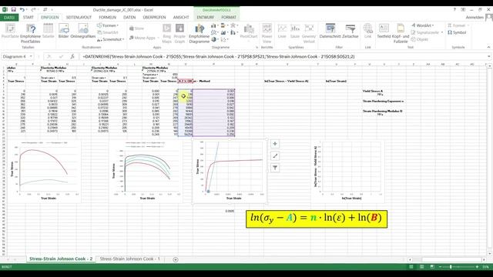Open the Formen shapes dropdown
Screen dimensions: 493x277
(108, 25)
